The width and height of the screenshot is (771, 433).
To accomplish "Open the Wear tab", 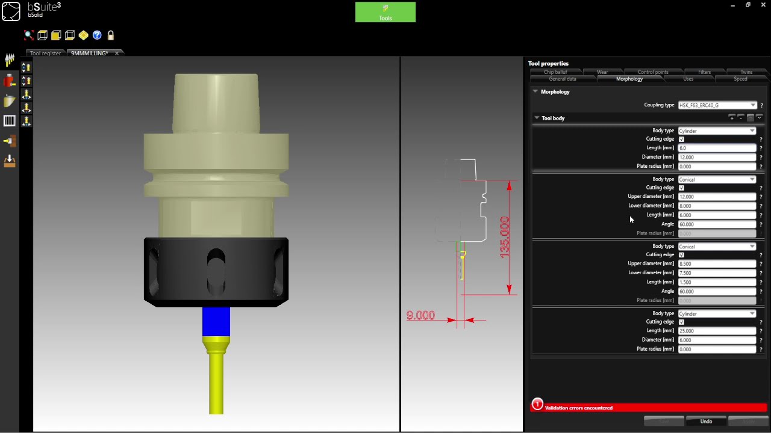I will [x=602, y=72].
